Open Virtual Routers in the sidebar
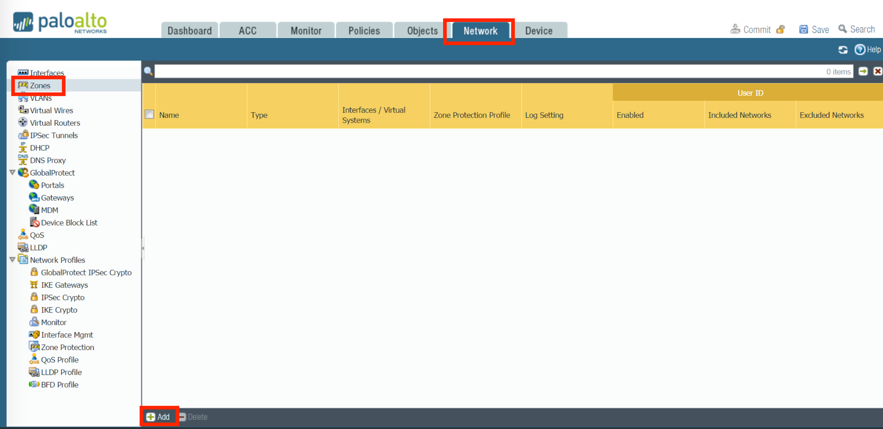 click(x=55, y=123)
